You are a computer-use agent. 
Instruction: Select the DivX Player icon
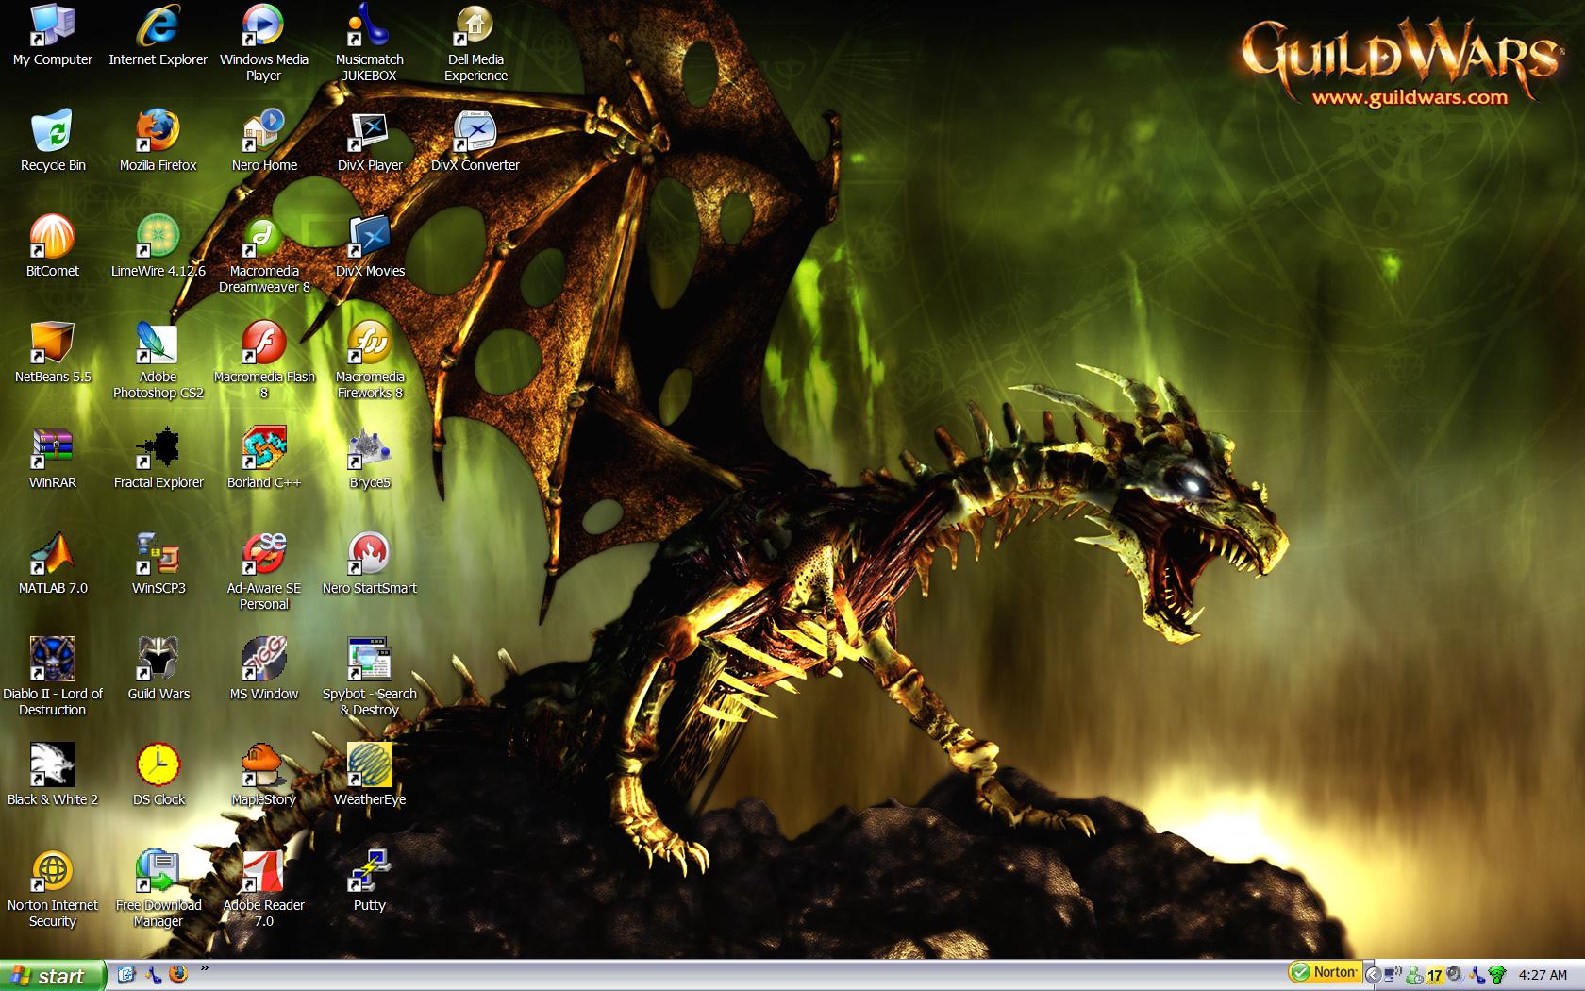370,143
